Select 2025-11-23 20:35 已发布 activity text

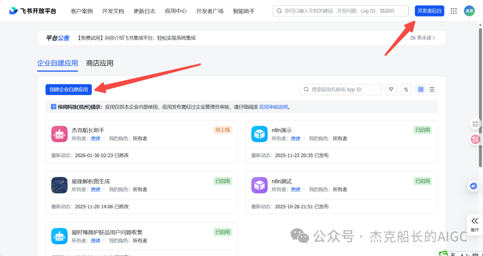coord(302,155)
